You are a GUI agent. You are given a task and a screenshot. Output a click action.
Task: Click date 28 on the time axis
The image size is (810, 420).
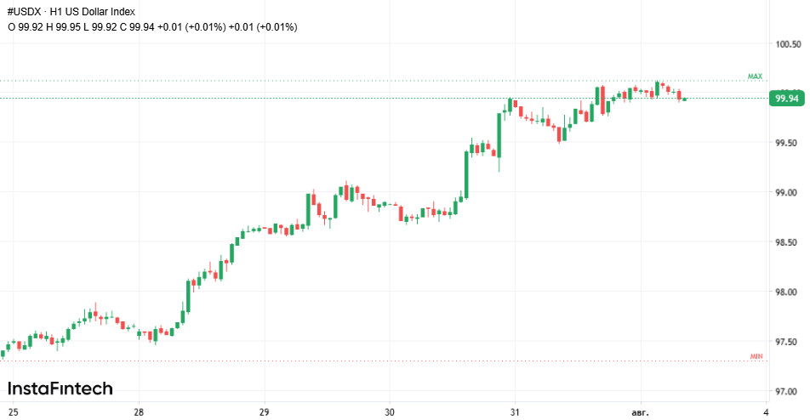(139, 412)
